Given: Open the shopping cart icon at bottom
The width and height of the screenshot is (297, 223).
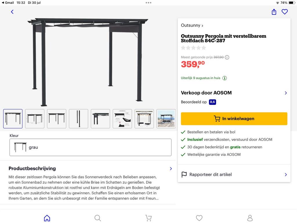Looking at the screenshot, I should 148,218.
